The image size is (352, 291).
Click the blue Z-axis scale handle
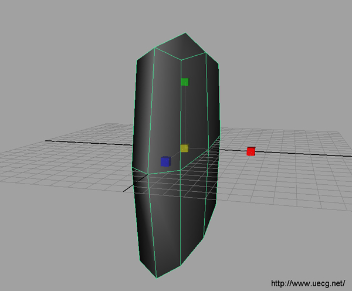point(166,161)
